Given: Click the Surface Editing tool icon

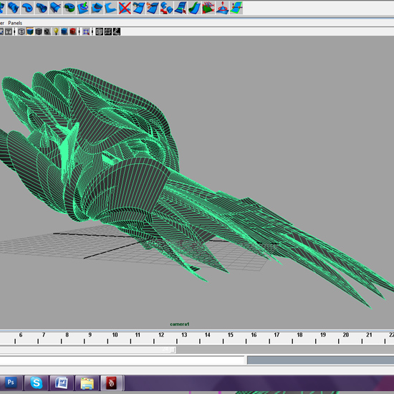Looking at the screenshot, I should (236, 8).
